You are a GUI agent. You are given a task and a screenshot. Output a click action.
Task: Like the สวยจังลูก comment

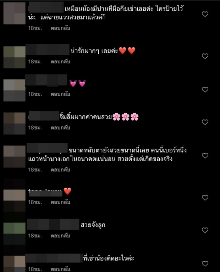tap(205, 230)
